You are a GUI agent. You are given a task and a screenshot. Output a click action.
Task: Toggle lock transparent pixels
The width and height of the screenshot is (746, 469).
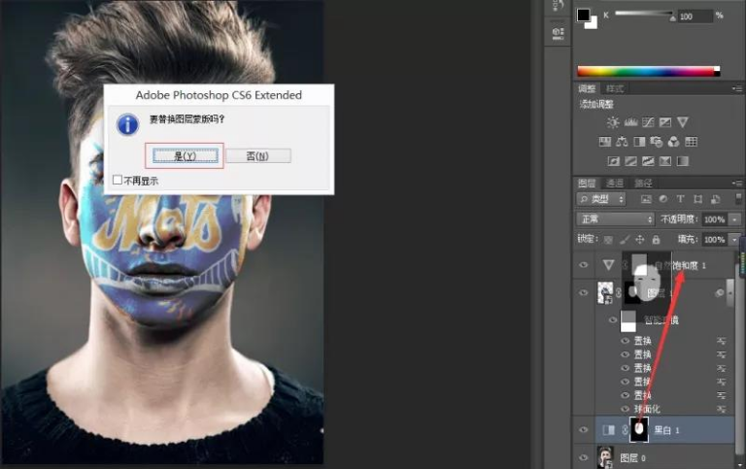(x=608, y=240)
